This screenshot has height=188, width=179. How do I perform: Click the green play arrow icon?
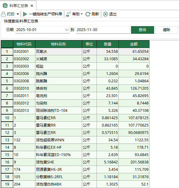(x=25, y=14)
